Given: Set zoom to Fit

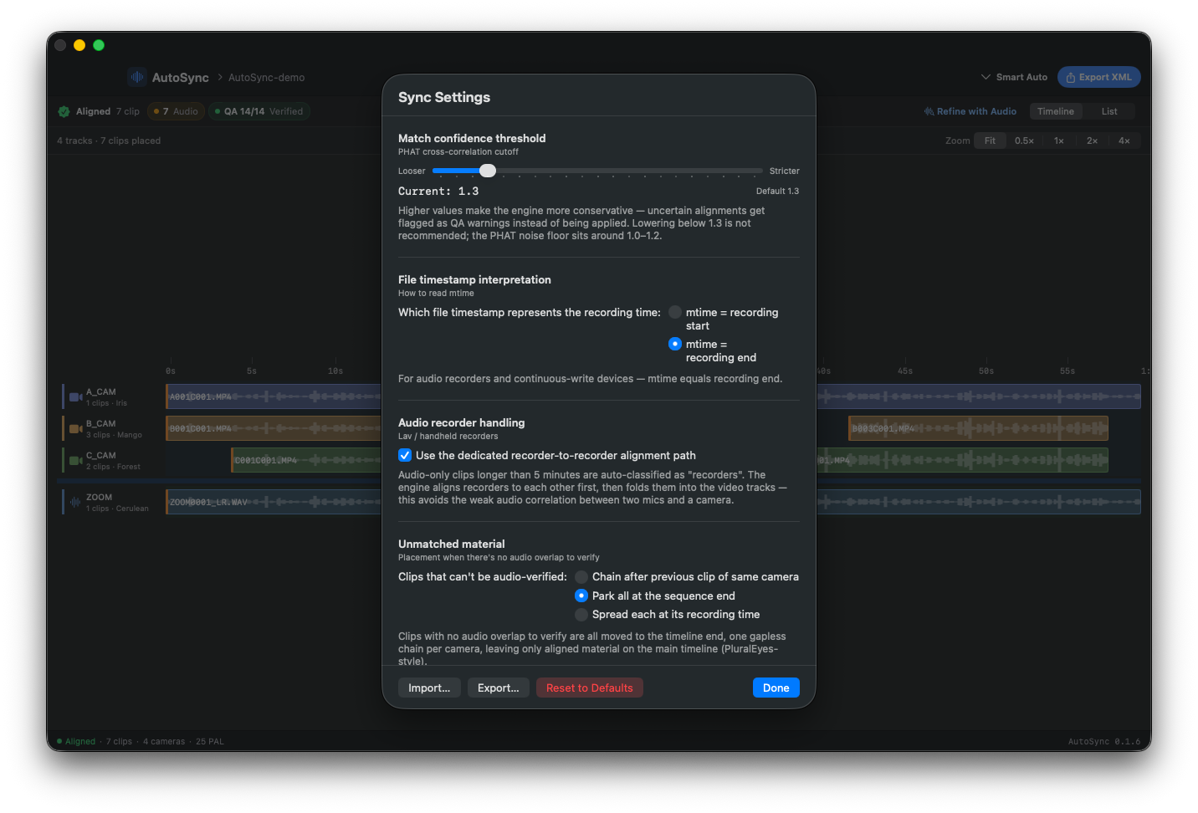Looking at the screenshot, I should coord(990,141).
